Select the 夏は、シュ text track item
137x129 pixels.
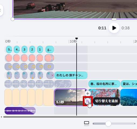point(129,84)
